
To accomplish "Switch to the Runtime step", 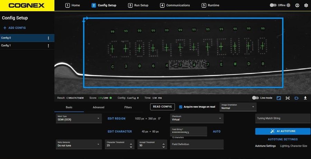I will click(x=210, y=6).
